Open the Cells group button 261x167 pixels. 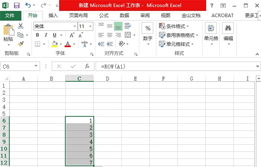pos(211,34)
